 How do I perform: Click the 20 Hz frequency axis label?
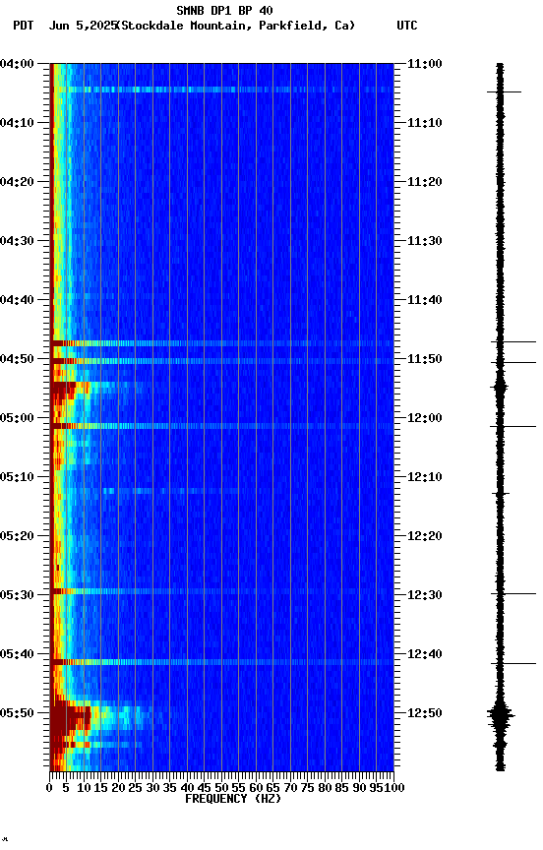click(x=118, y=788)
